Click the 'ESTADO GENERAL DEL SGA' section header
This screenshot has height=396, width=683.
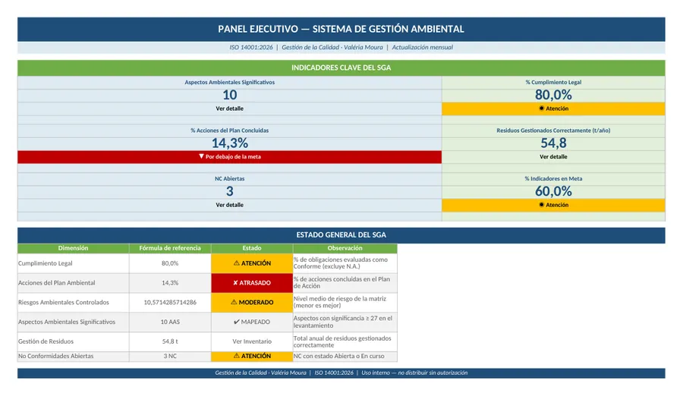341,235
